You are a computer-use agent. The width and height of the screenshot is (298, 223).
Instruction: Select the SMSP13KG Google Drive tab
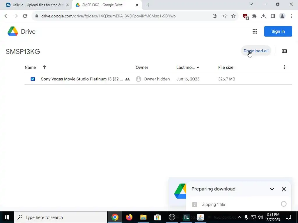click(107, 5)
